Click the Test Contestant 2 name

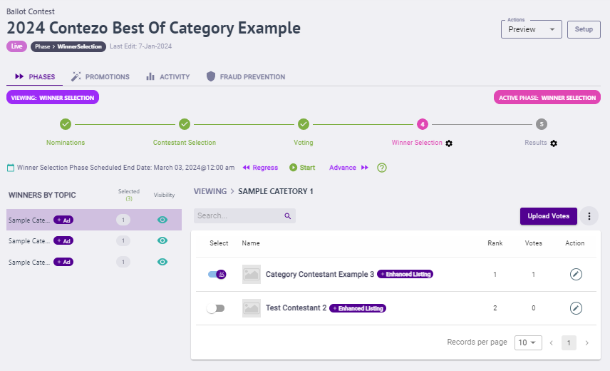(296, 308)
